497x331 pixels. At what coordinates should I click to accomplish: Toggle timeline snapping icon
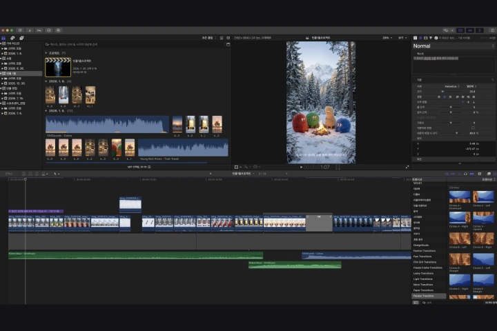pyautogui.click(x=472, y=174)
